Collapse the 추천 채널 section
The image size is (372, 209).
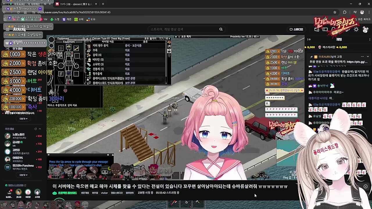point(40,129)
